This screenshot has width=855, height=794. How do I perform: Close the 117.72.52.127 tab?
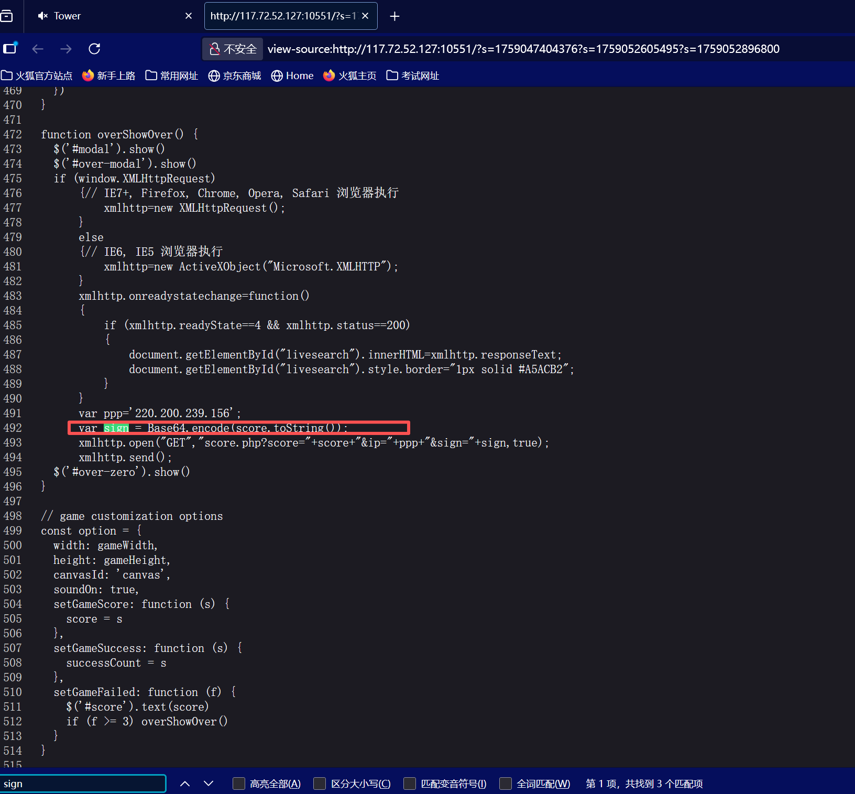point(365,16)
